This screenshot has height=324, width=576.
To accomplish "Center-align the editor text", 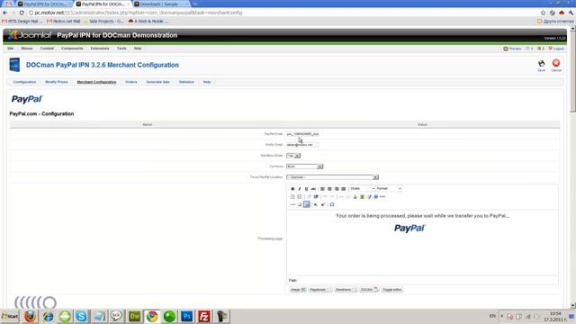I will (329, 189).
